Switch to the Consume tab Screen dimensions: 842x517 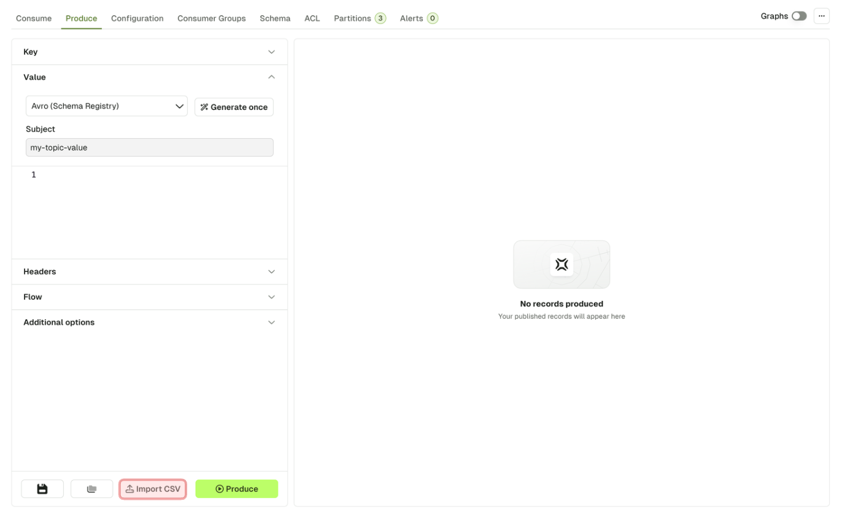(34, 18)
